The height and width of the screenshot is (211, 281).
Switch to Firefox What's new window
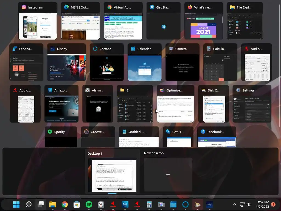point(204,21)
